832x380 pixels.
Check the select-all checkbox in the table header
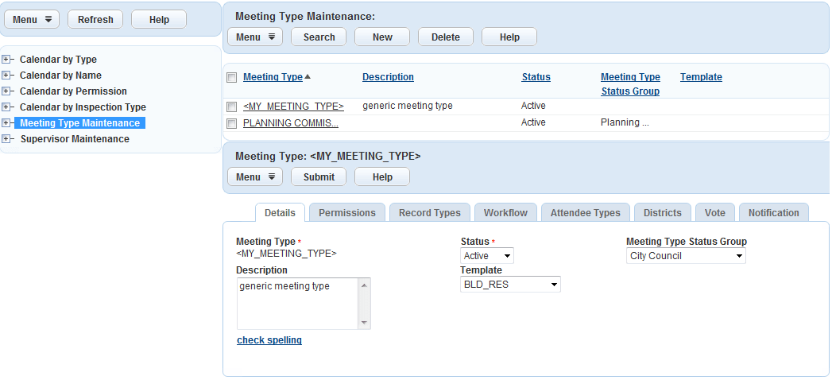click(231, 78)
